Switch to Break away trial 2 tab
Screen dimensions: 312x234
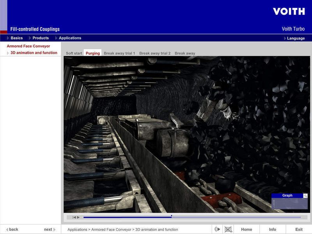(x=155, y=53)
